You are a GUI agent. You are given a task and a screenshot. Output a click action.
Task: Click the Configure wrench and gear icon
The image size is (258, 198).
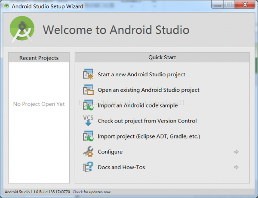[x=88, y=152]
